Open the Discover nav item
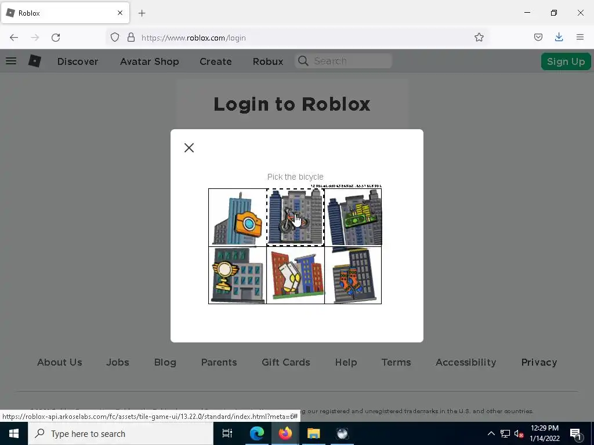 point(78,61)
